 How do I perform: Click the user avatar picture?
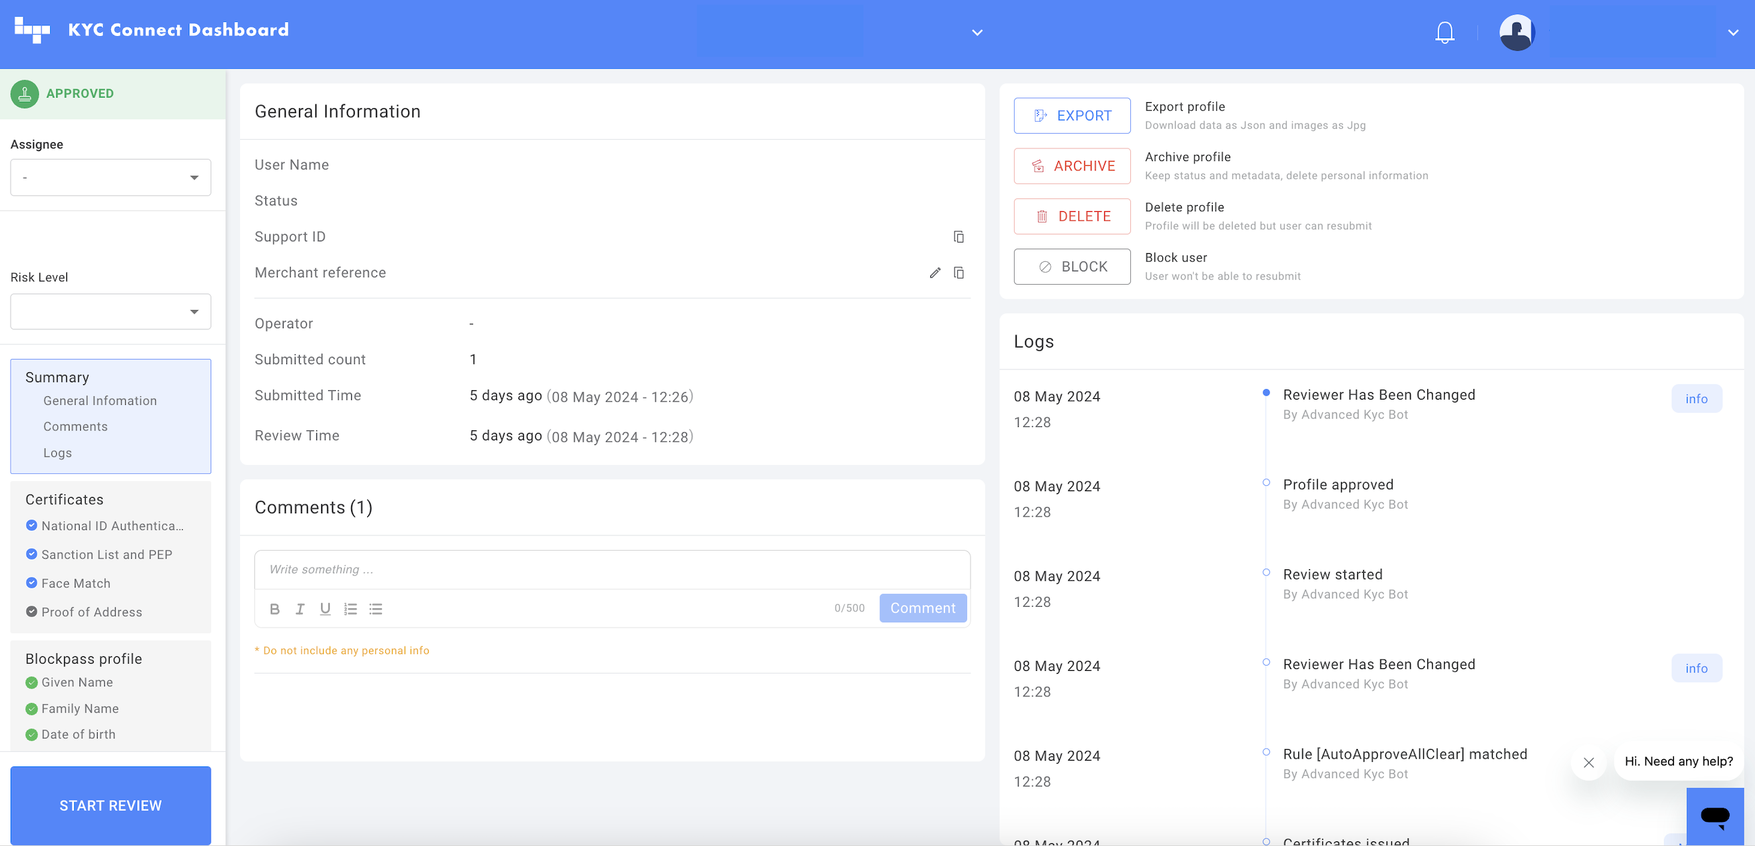(x=1516, y=32)
